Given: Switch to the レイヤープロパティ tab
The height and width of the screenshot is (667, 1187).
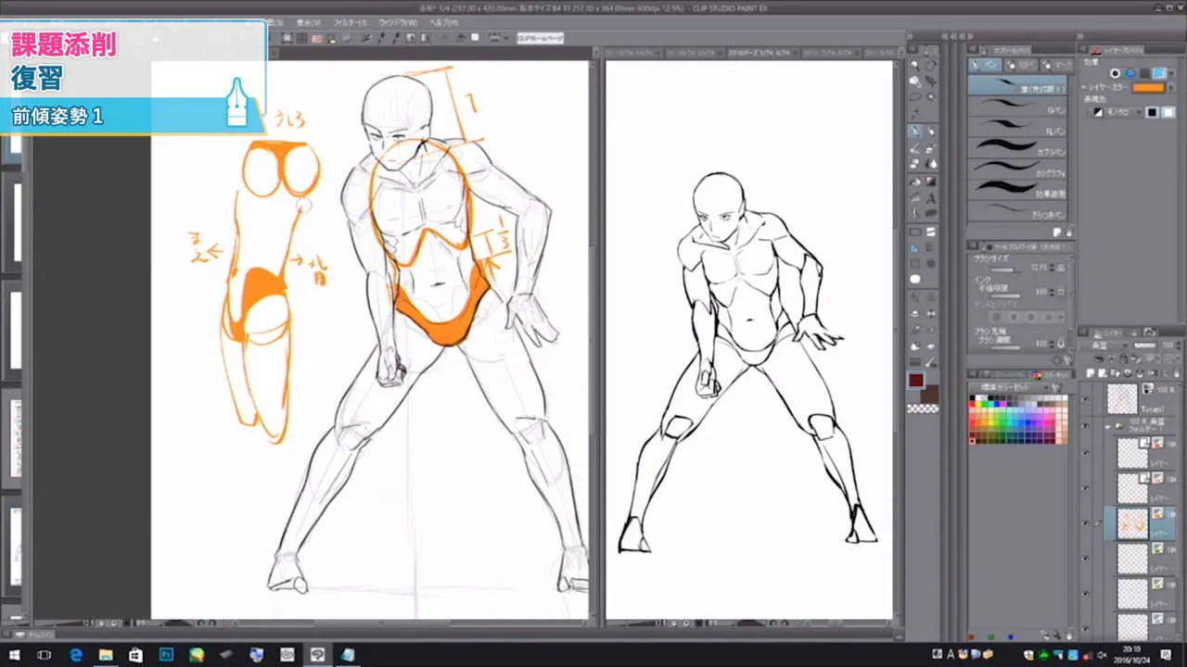Looking at the screenshot, I should coord(1118,49).
